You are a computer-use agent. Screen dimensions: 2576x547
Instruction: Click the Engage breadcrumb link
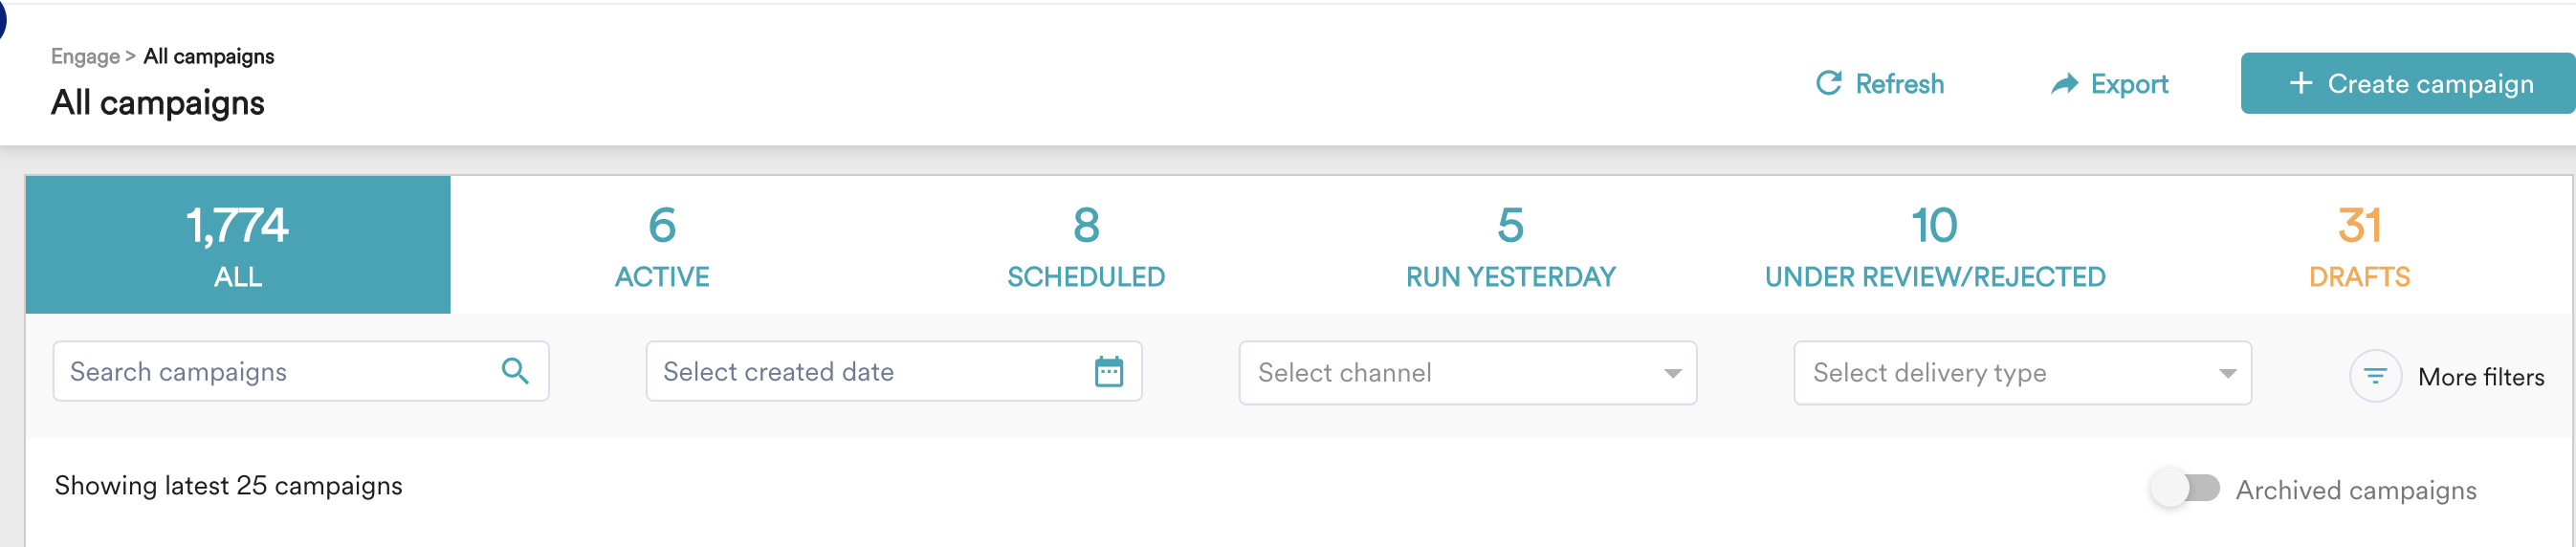[x=85, y=56]
